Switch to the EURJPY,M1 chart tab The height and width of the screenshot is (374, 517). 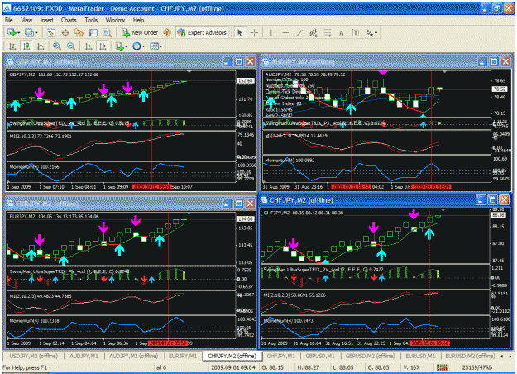click(x=183, y=356)
